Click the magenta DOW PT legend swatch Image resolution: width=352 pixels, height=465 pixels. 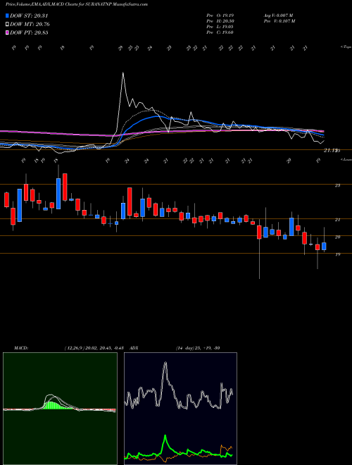[7, 32]
